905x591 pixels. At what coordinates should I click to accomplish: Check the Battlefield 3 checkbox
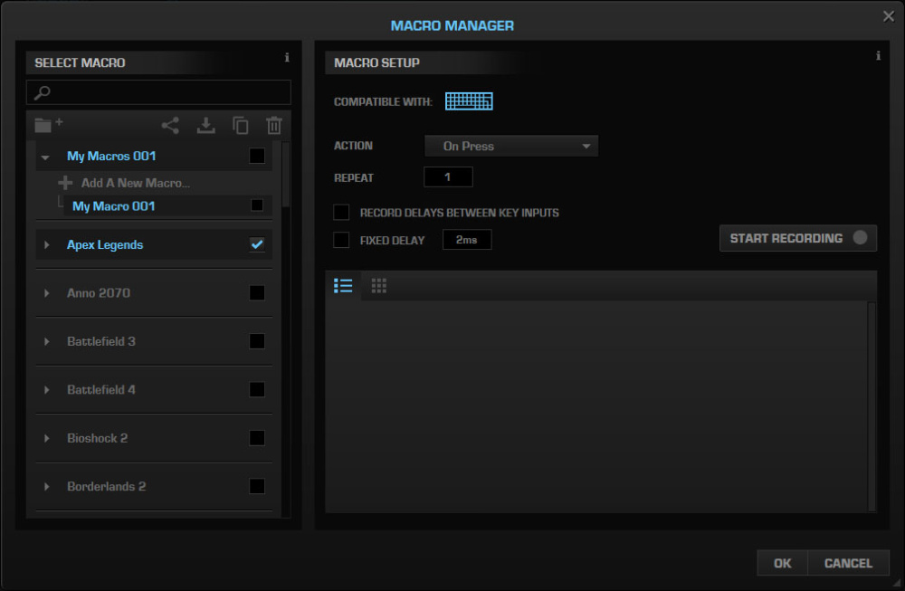(257, 341)
